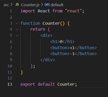Click line number 2 in gutter
The height and width of the screenshot is (97, 108).
[x=11, y=17]
